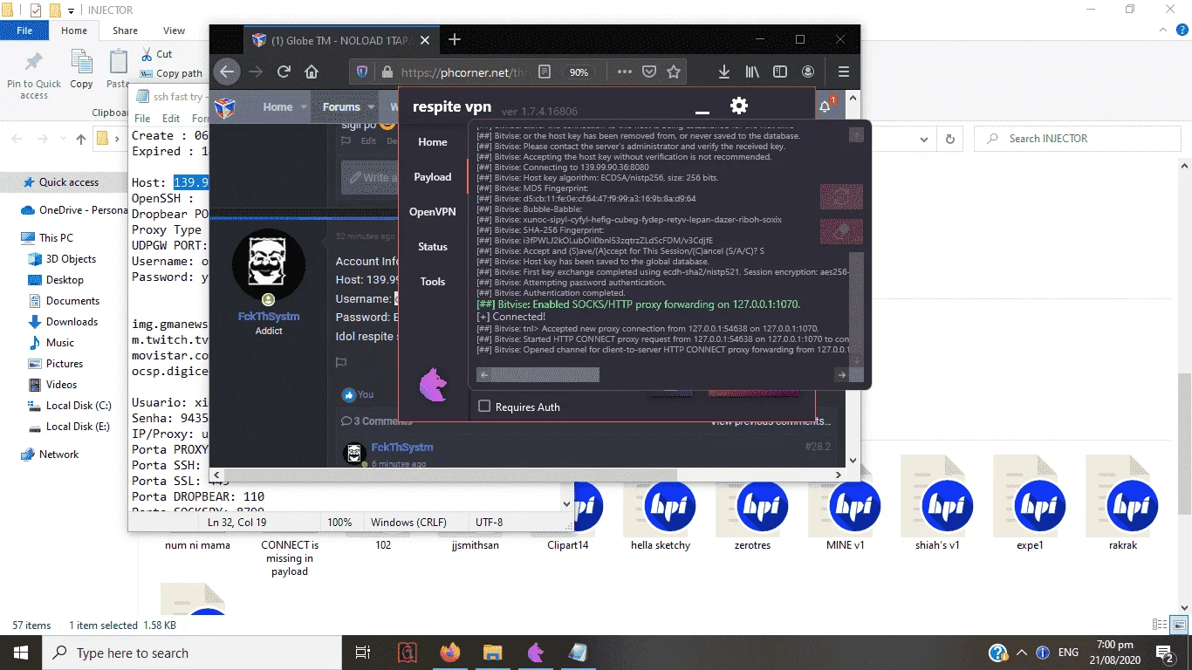This screenshot has width=1192, height=670.
Task: Open zoom level 90% reset in Firefox
Action: coord(578,72)
